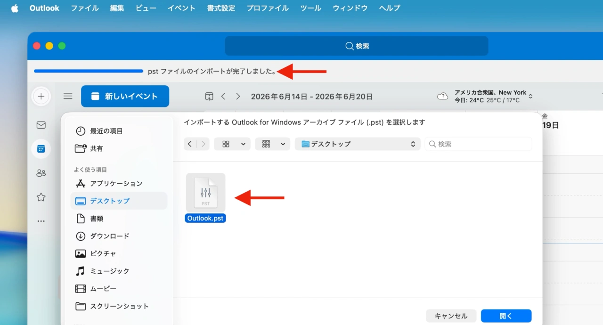Viewport: 603px width, 325px height.
Task: Click the Outlook.pst file name label
Action: click(205, 218)
